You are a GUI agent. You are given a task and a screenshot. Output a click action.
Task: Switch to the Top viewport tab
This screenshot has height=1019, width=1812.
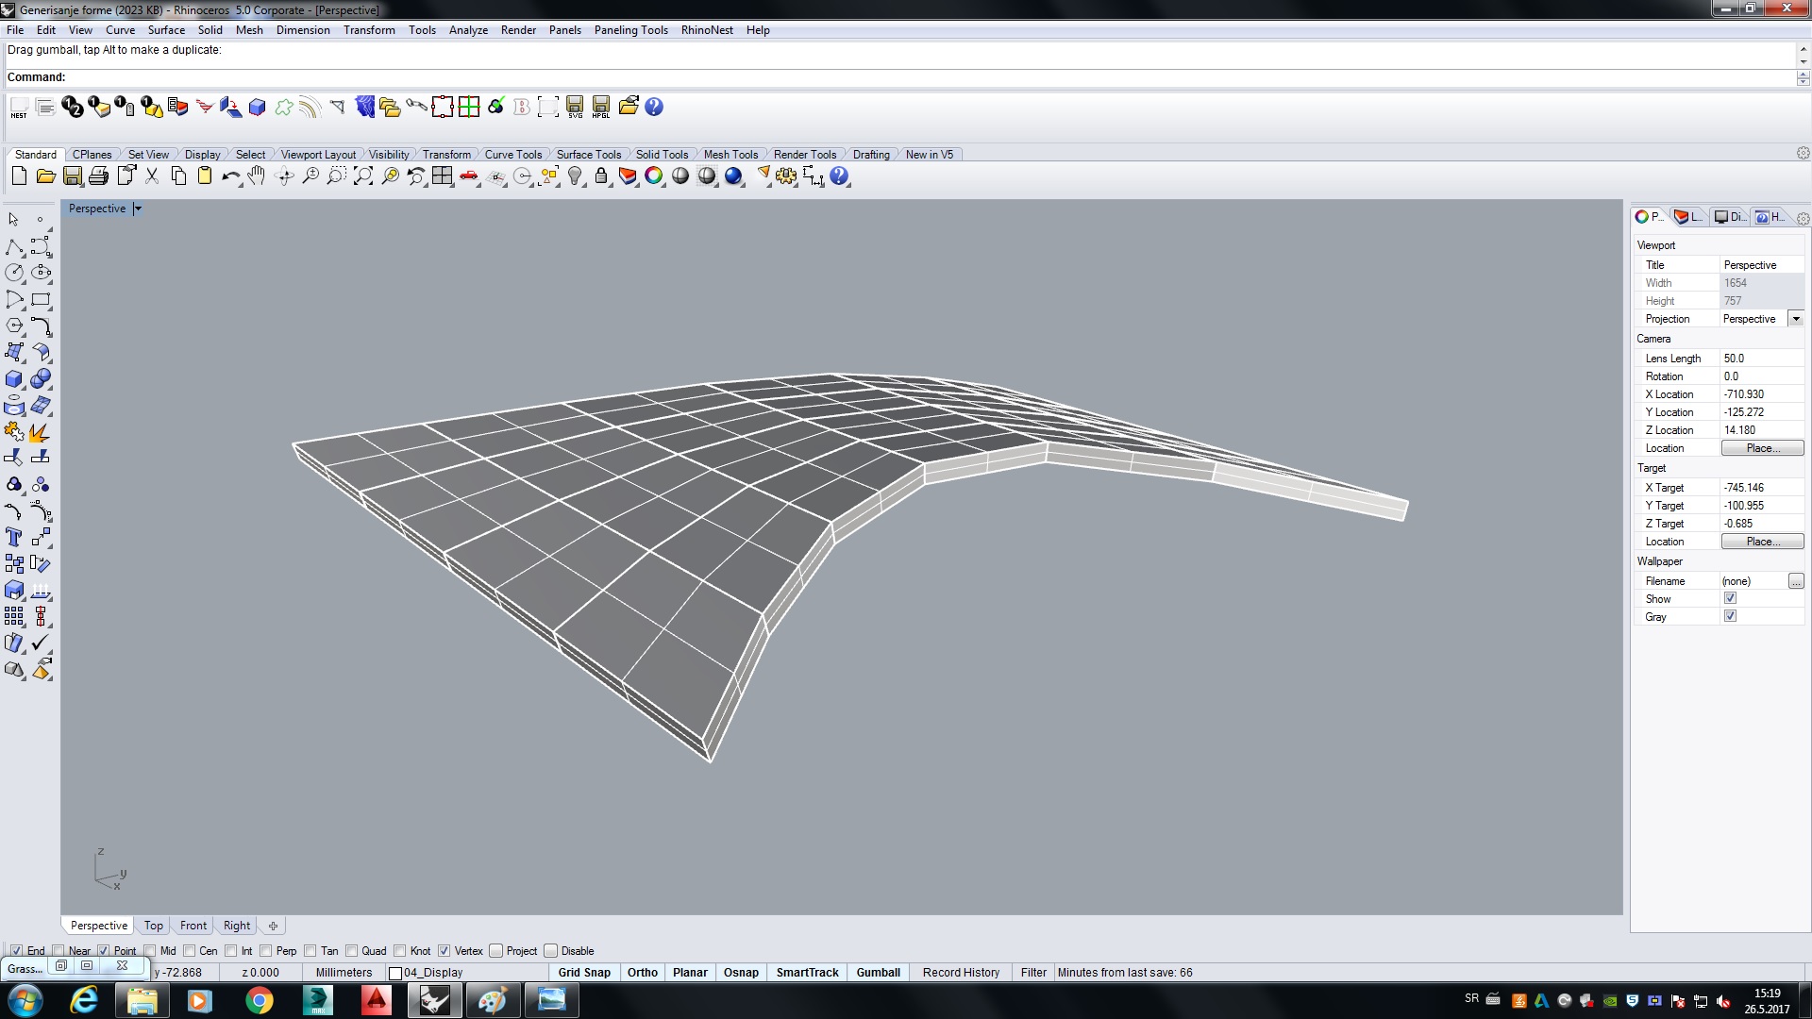pyautogui.click(x=153, y=926)
